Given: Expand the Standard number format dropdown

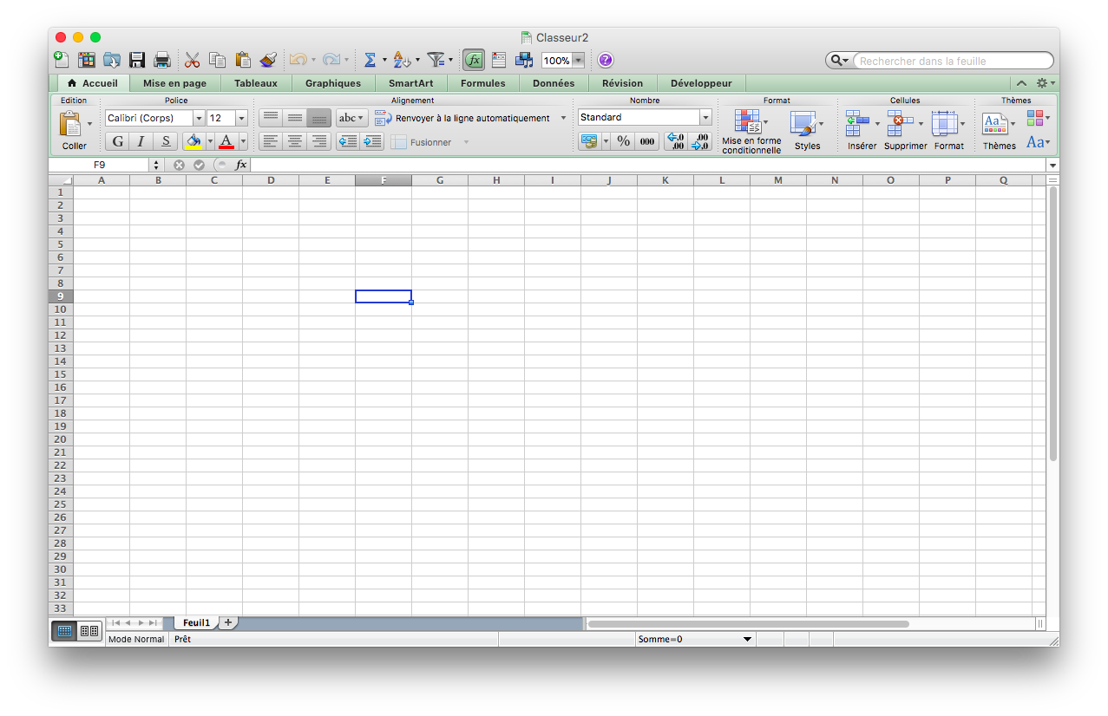Looking at the screenshot, I should (705, 118).
